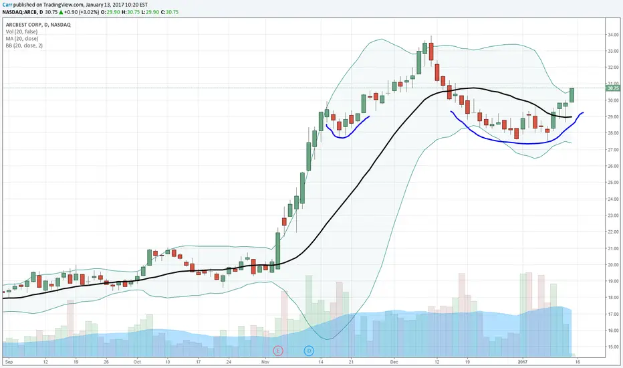Select the BB (20, close, 2) indicator label
This screenshot has width=623, height=368.
click(24, 45)
